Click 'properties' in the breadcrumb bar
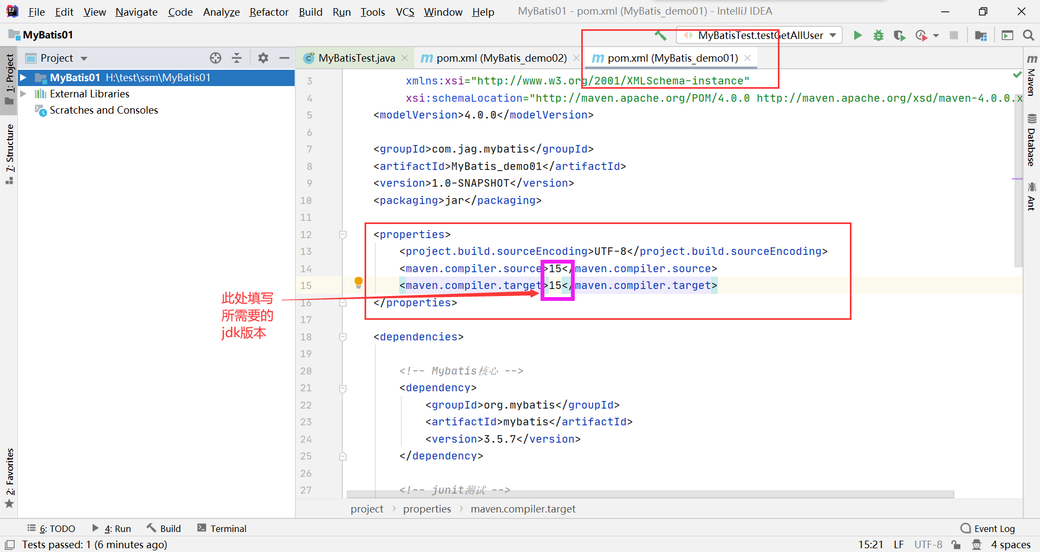 click(427, 509)
